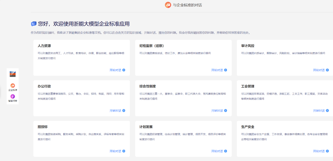
Task: Click the blue chat bubble icon by greeting
Action: pos(34,24)
